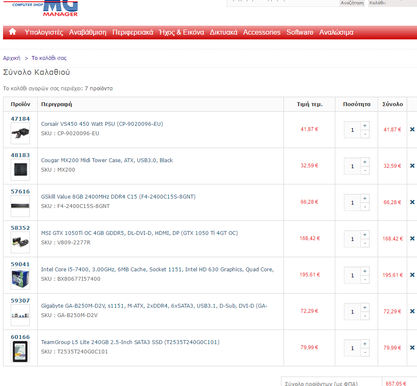The height and width of the screenshot is (386, 417).
Task: Click the Αρχική breadcrumb link
Action: [x=12, y=58]
